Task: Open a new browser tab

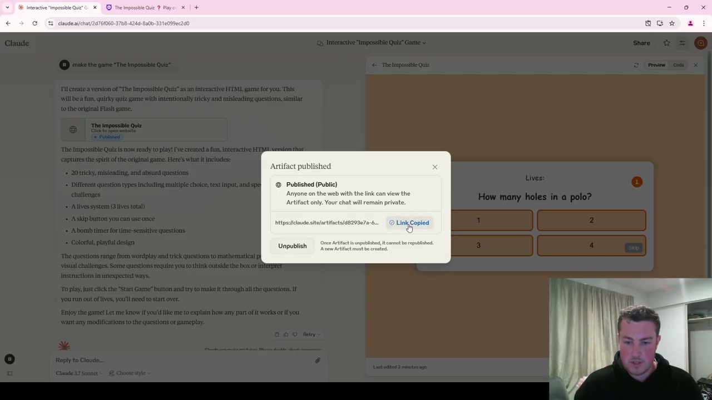Action: coord(196,7)
